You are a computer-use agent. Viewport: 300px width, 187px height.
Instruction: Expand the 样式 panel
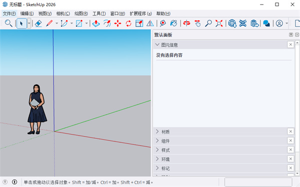tap(157, 149)
